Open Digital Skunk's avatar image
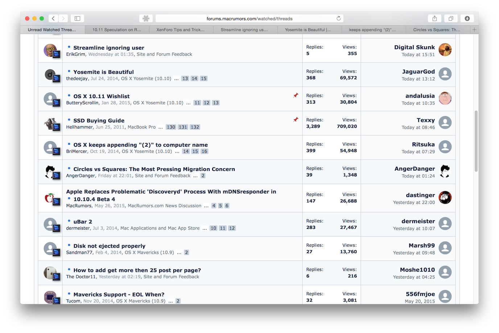The width and height of the screenshot is (499, 333). (x=445, y=50)
